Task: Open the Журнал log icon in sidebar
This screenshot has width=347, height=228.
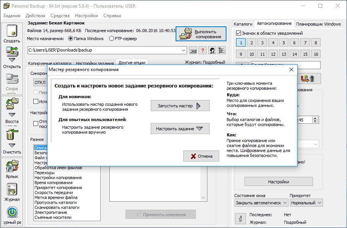Action: click(x=12, y=189)
